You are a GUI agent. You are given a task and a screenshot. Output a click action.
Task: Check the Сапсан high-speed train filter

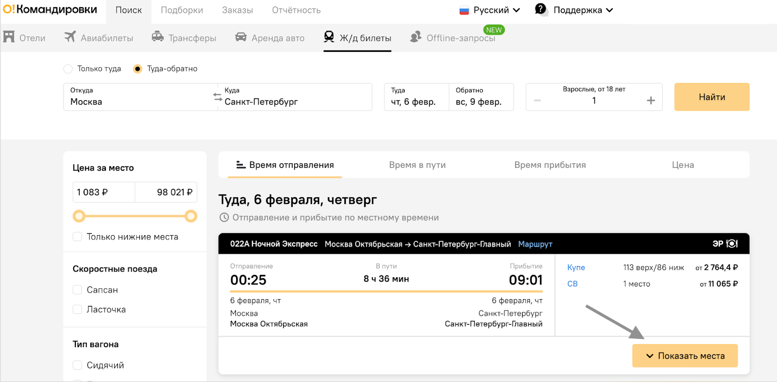pyautogui.click(x=77, y=290)
